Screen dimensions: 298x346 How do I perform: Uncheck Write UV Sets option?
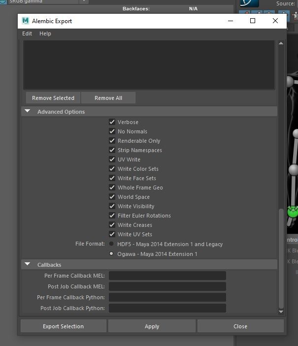[112, 234]
